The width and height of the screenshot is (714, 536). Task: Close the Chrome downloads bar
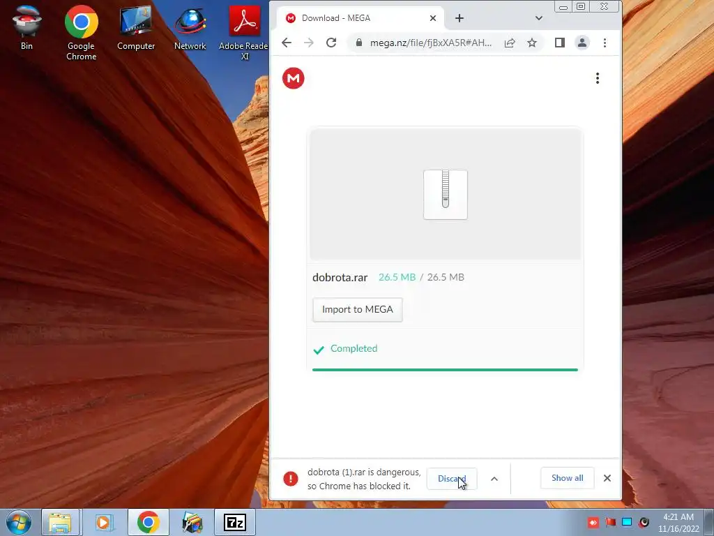tap(607, 478)
